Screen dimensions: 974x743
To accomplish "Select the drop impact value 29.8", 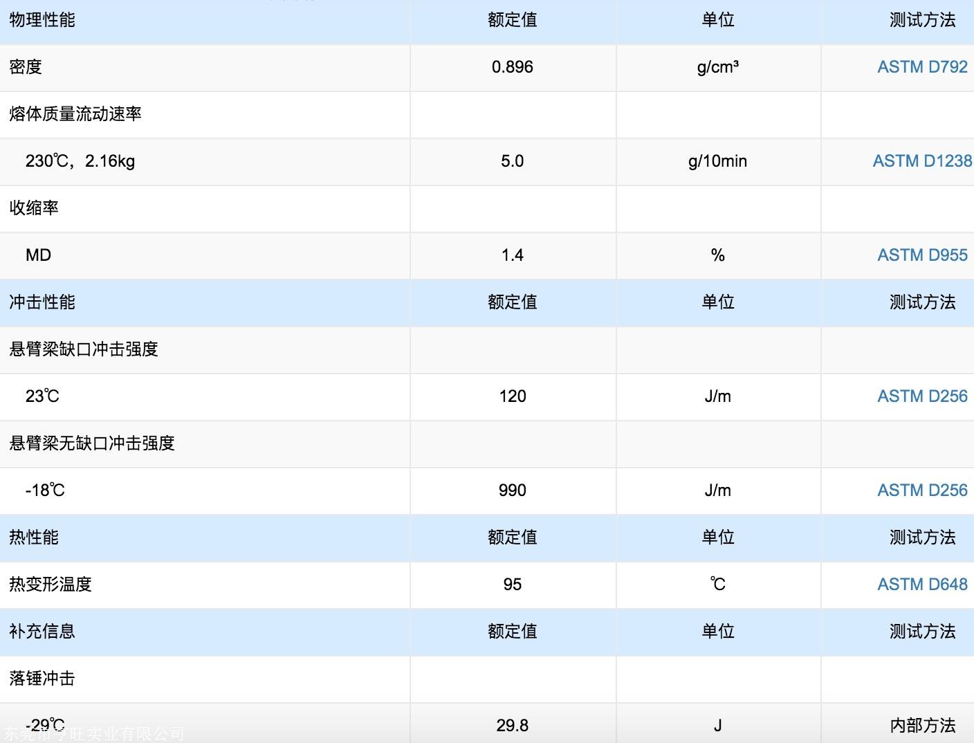I will click(x=513, y=726).
